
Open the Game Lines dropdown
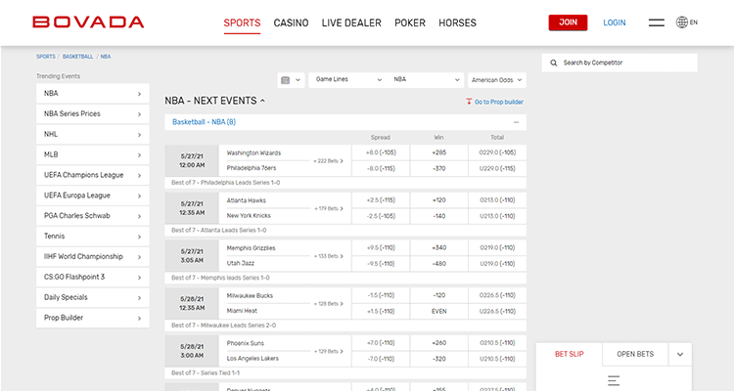347,80
